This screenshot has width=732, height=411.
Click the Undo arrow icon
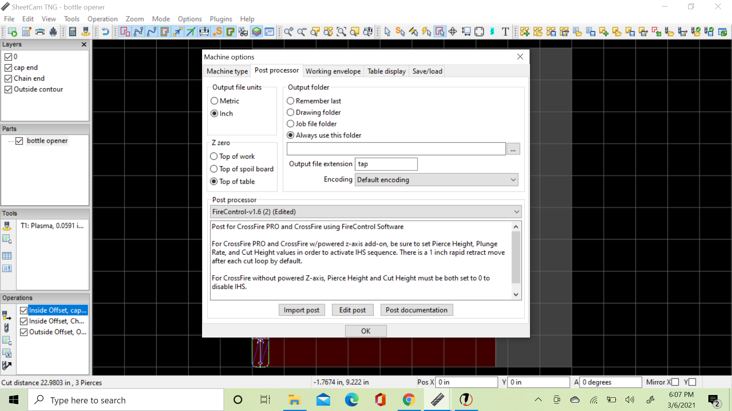point(106,32)
